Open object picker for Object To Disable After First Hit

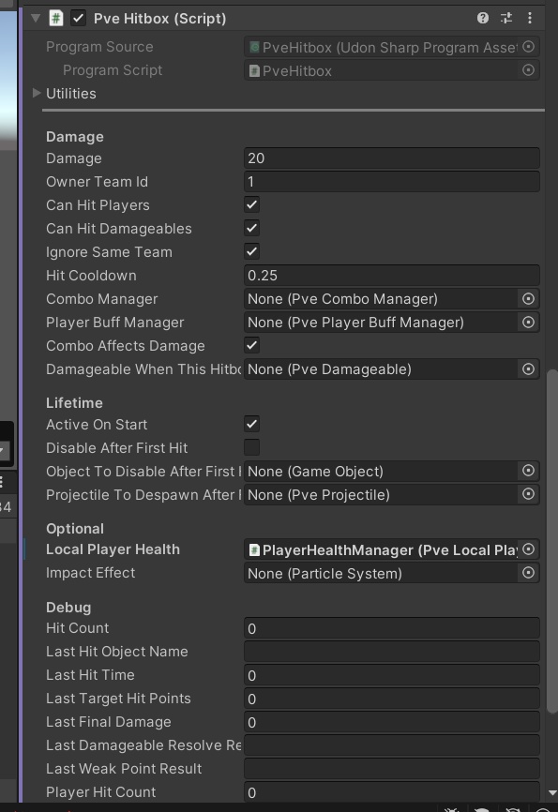[528, 470]
